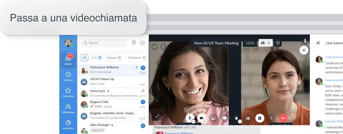Open History in sidebar
The width and height of the screenshot is (343, 134).
pyautogui.click(x=68, y=77)
